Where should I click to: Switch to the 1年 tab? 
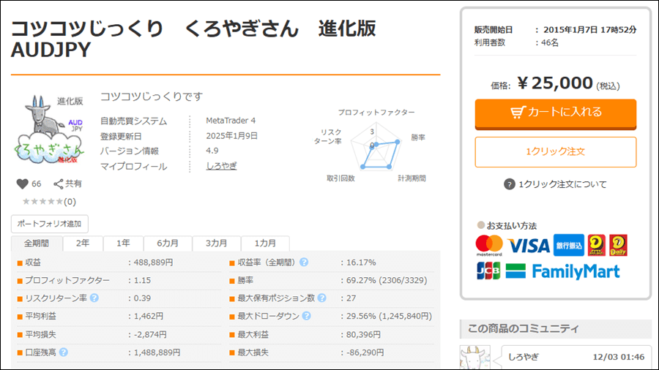[123, 243]
